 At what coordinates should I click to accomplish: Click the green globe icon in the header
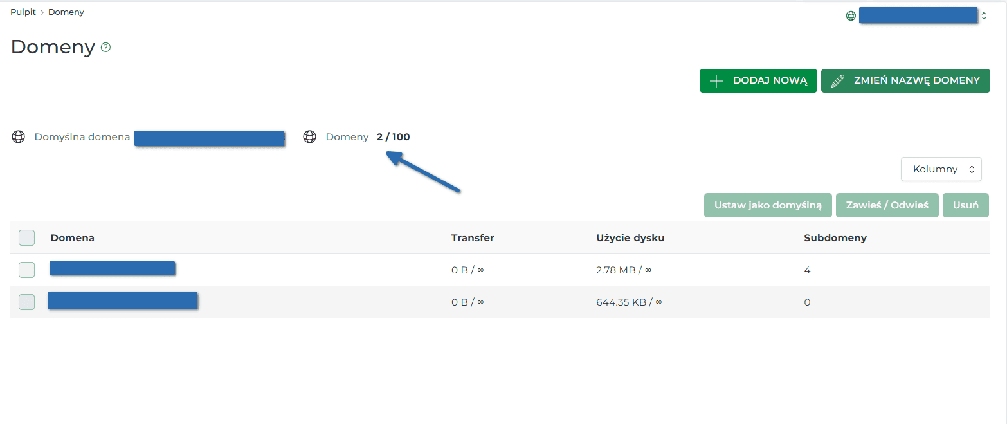(851, 16)
